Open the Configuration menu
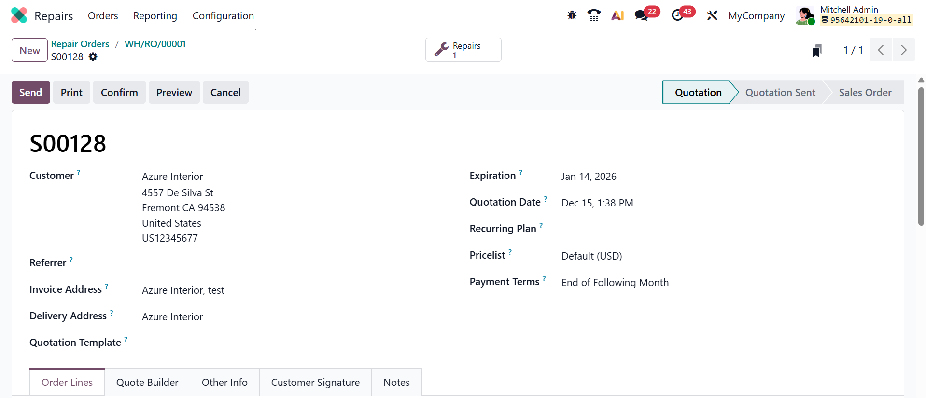Screen dimensions: 926x398 [x=223, y=16]
